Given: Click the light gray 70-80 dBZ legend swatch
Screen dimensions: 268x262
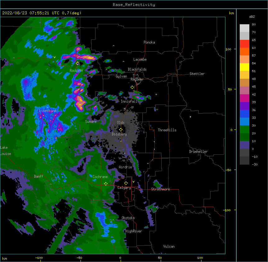Looking at the screenshot, I should pos(244,28).
